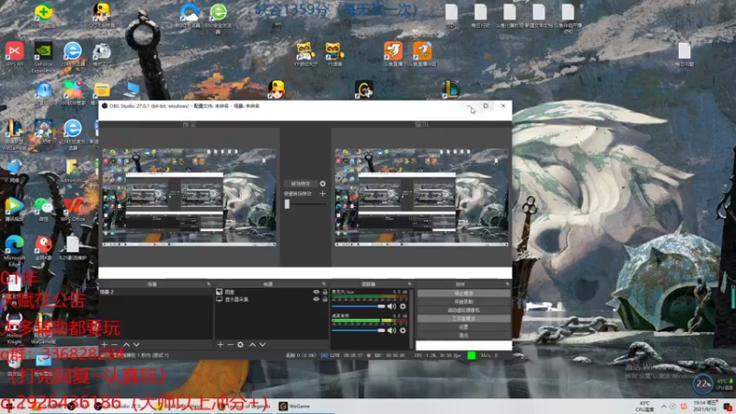Screen dimensions: 736x414
Task: Open the WPS H5 desktop icon
Action: pos(15,53)
